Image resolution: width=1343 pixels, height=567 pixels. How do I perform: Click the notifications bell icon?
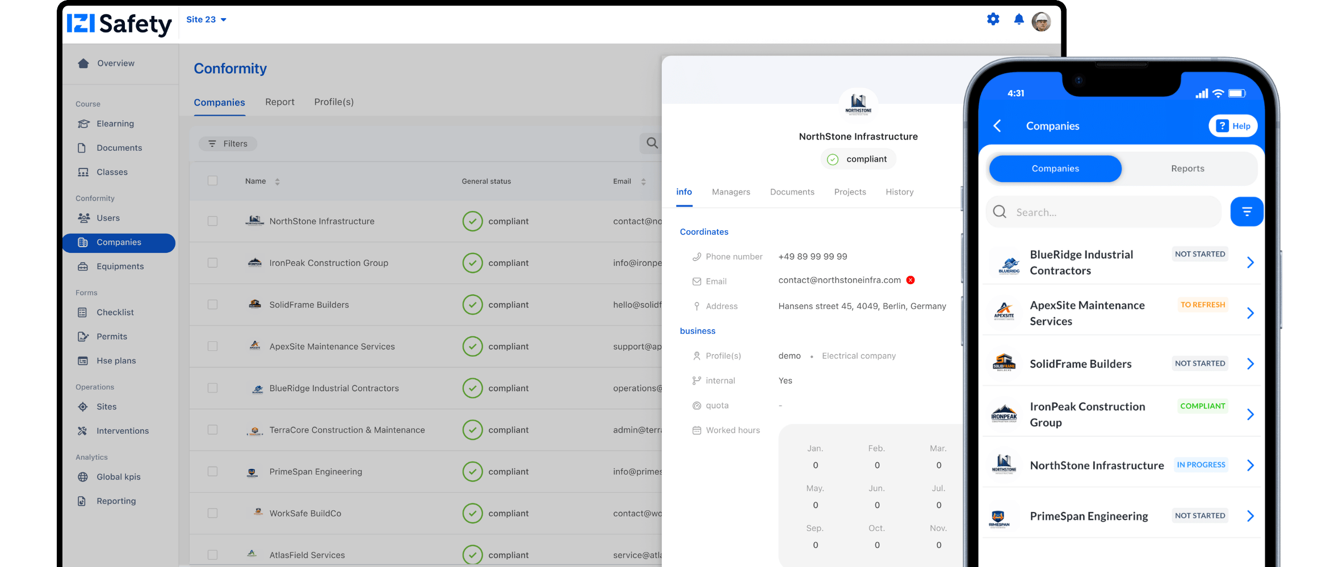coord(1019,20)
